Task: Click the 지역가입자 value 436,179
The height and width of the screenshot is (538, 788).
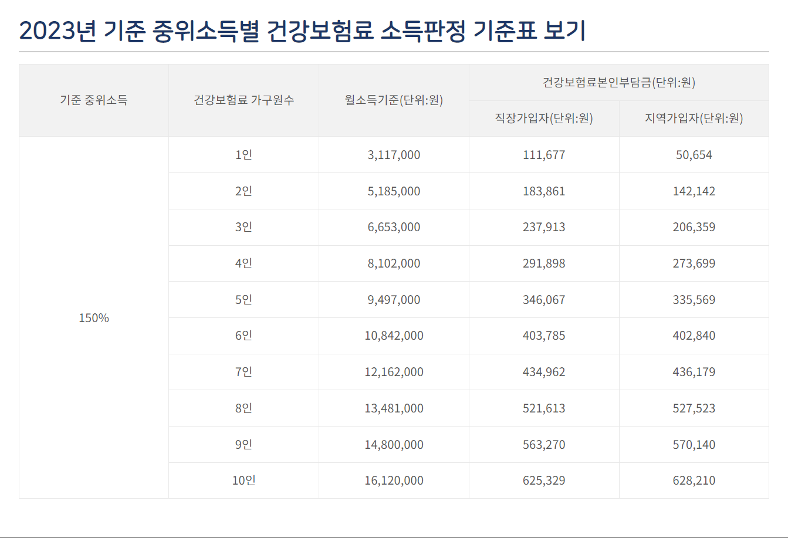Action: 694,372
